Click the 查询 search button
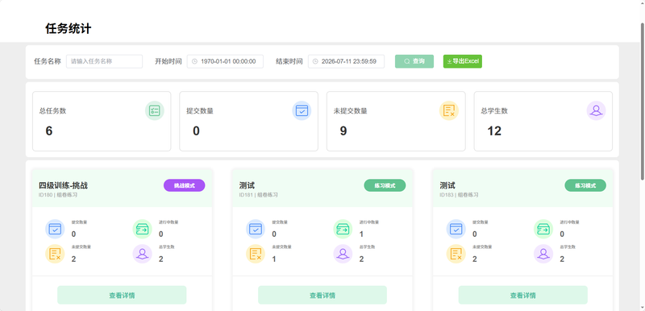 tap(414, 61)
